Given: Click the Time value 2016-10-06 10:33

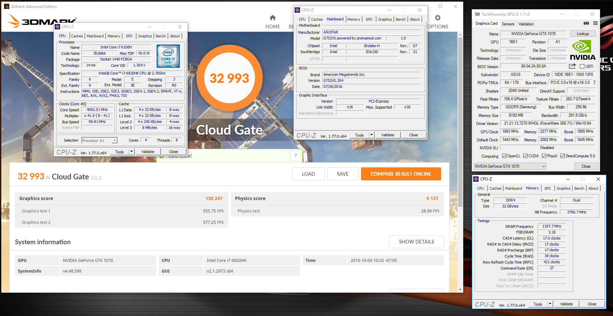Looking at the screenshot, I should click(374, 260).
